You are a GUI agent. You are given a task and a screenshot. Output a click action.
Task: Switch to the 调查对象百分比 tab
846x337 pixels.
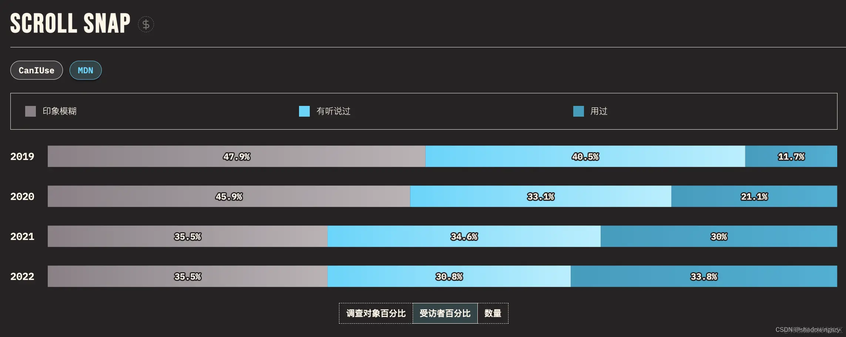375,313
